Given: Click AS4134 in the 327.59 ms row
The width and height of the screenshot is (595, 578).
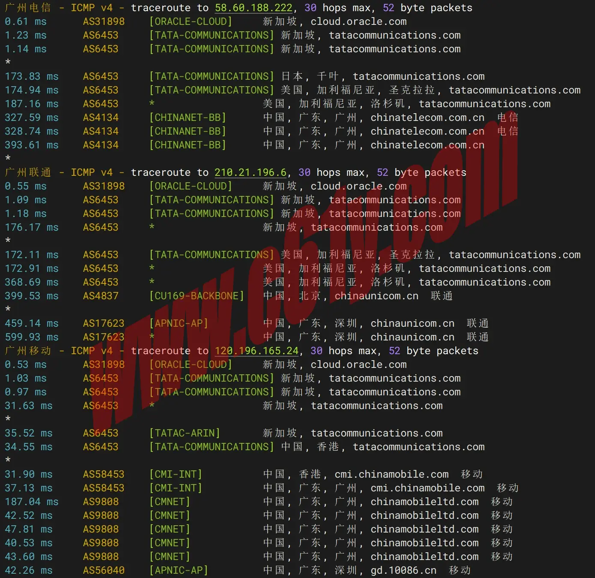Looking at the screenshot, I should 101,117.
